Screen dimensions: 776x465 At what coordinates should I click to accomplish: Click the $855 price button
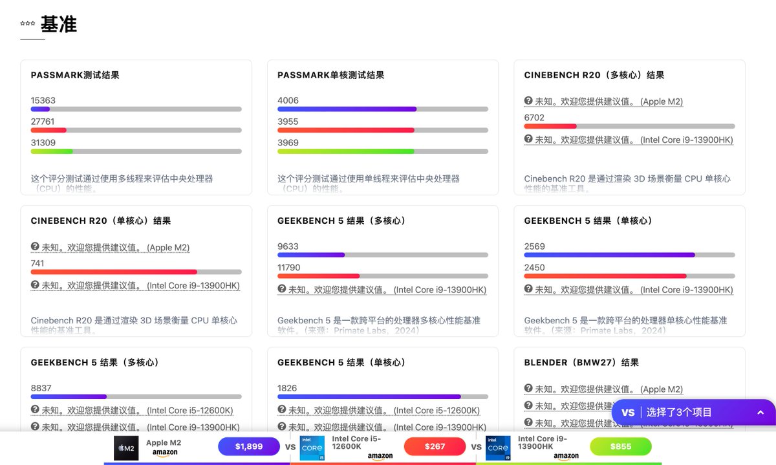(x=621, y=446)
